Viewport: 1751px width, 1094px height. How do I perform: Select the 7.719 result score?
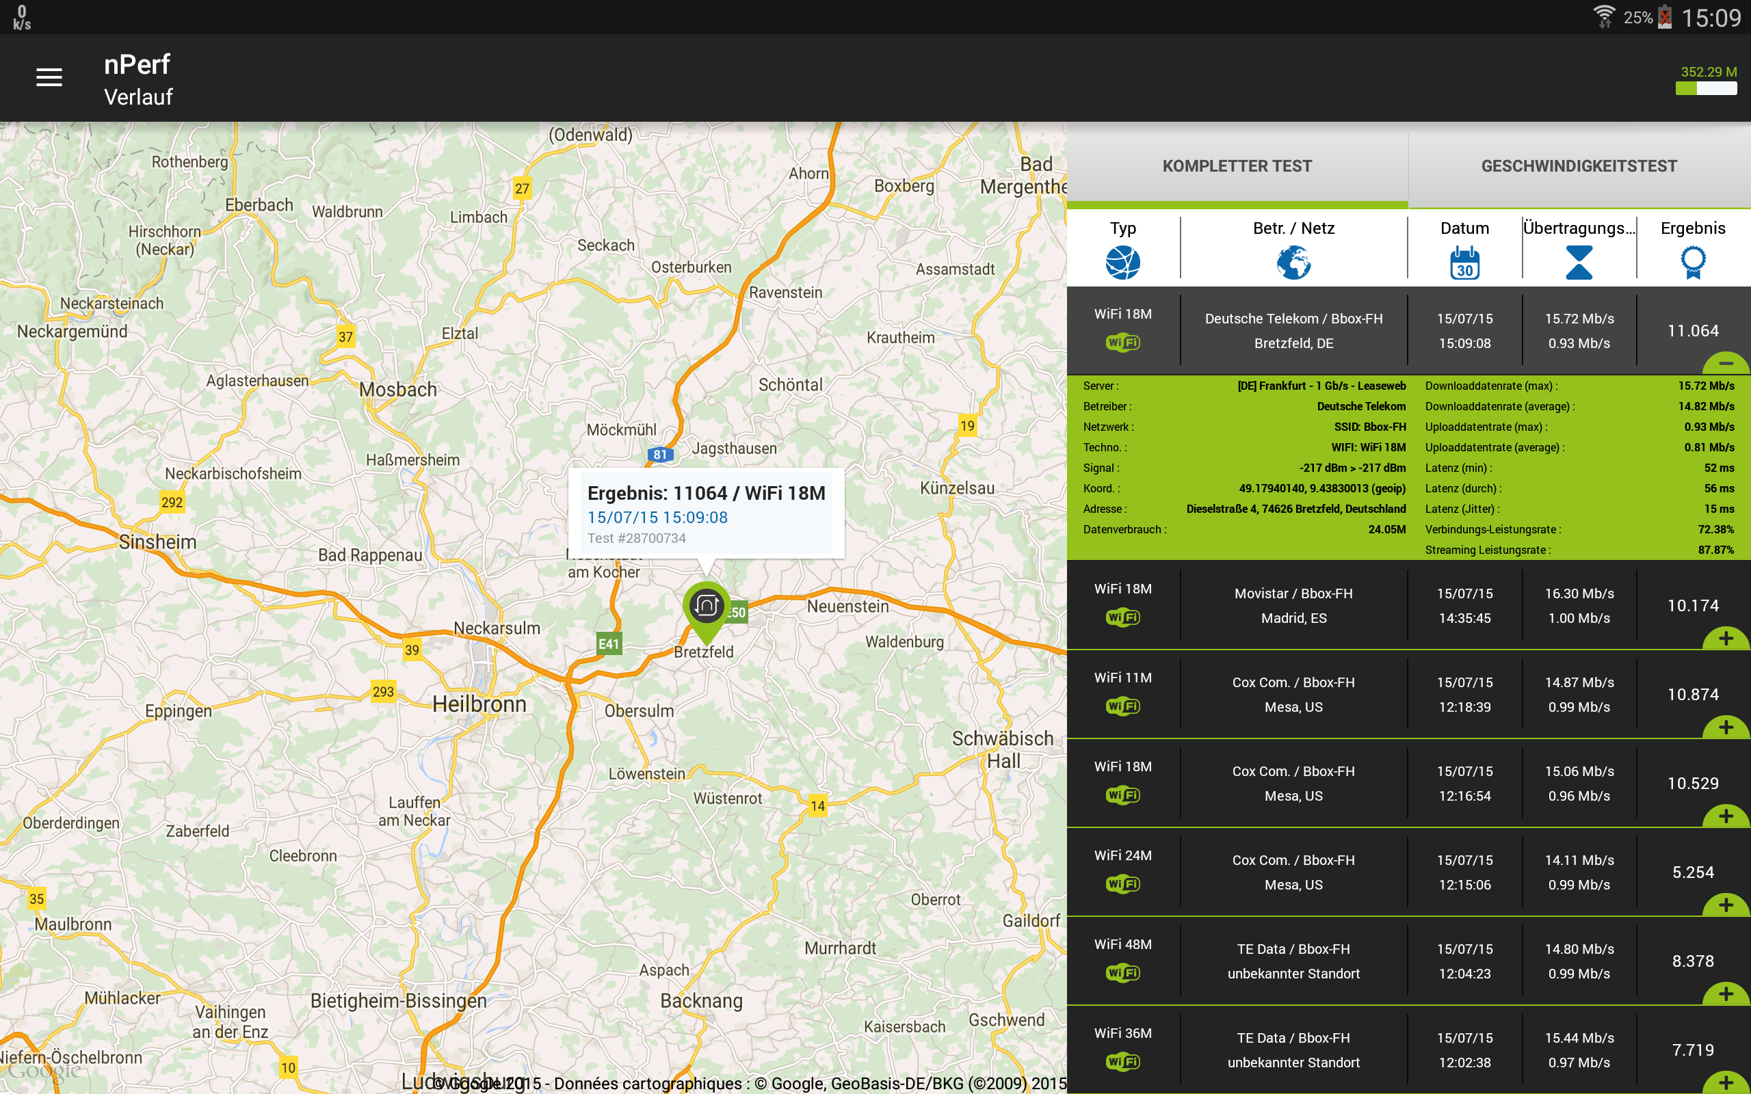coord(1693,1051)
